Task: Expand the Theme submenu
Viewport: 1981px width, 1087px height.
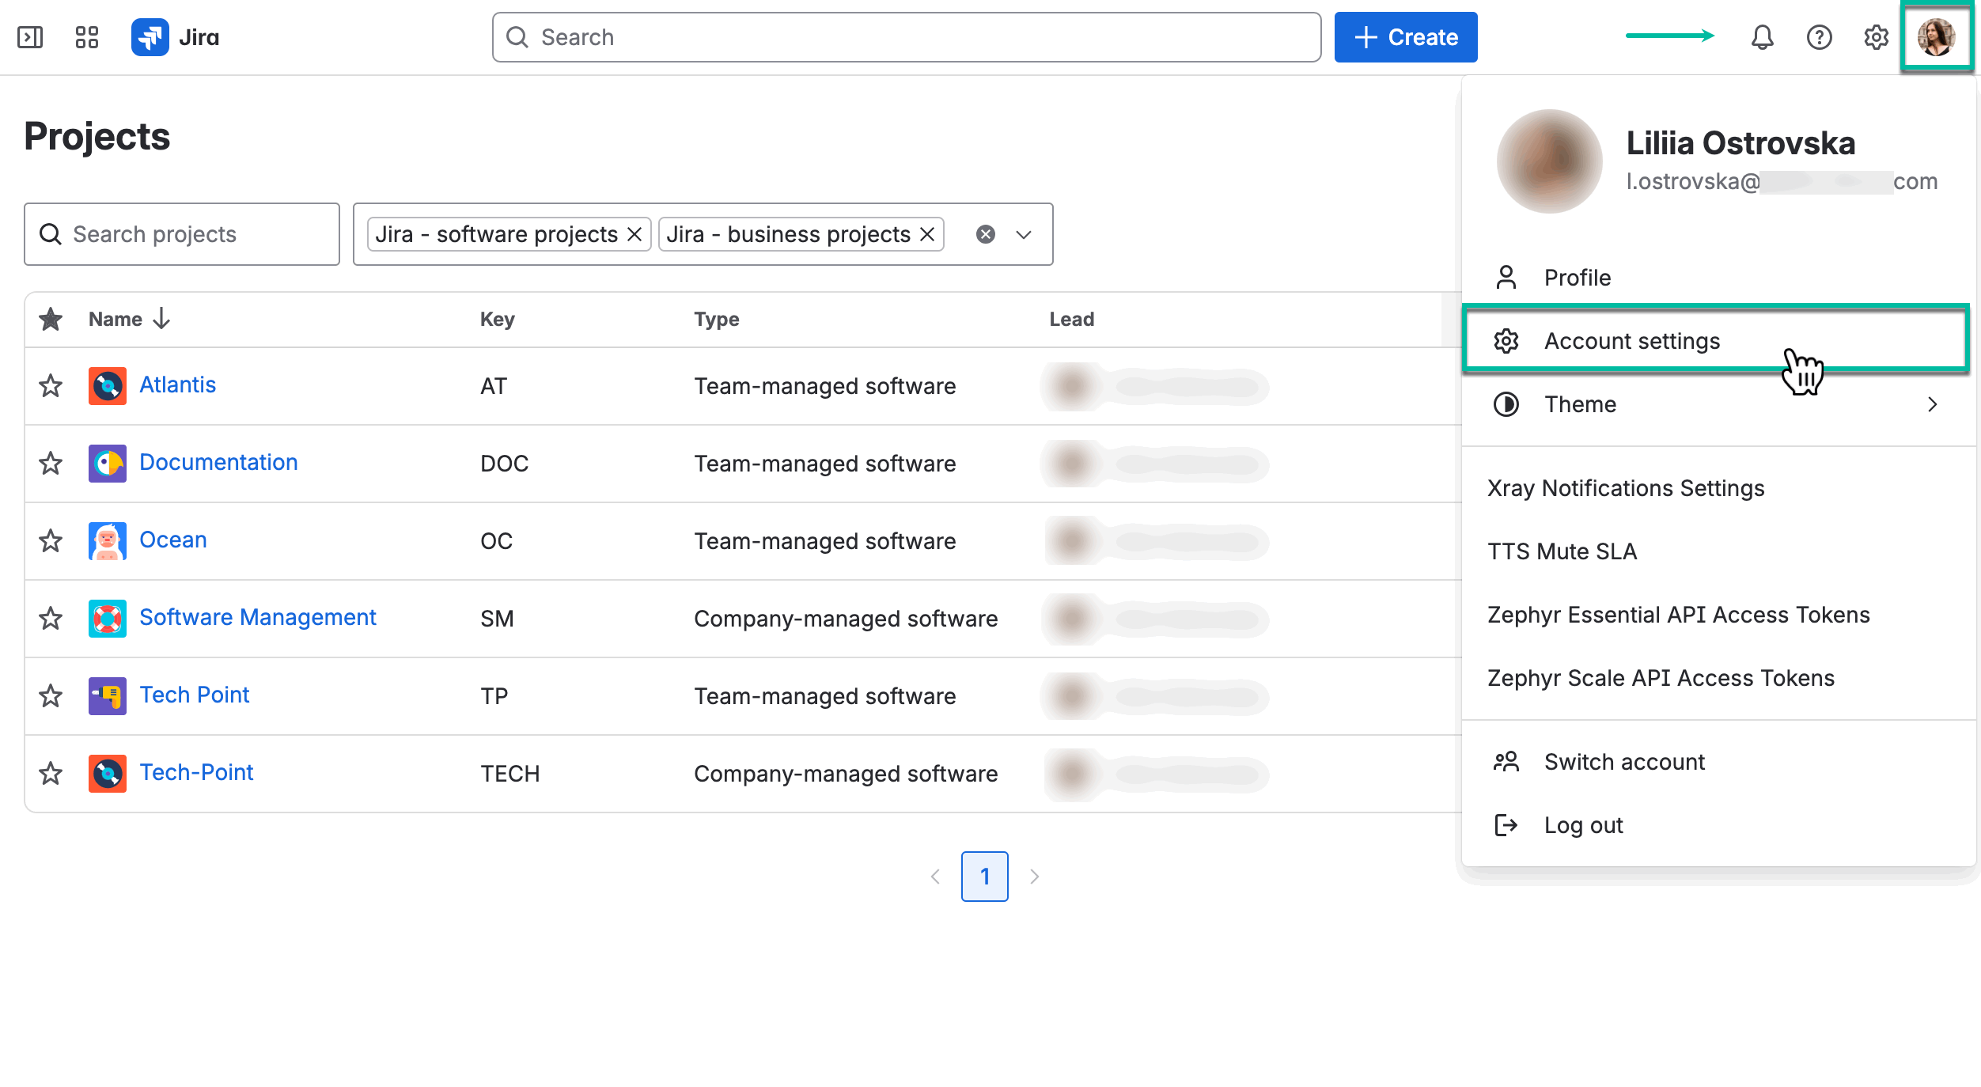Action: tap(1934, 404)
